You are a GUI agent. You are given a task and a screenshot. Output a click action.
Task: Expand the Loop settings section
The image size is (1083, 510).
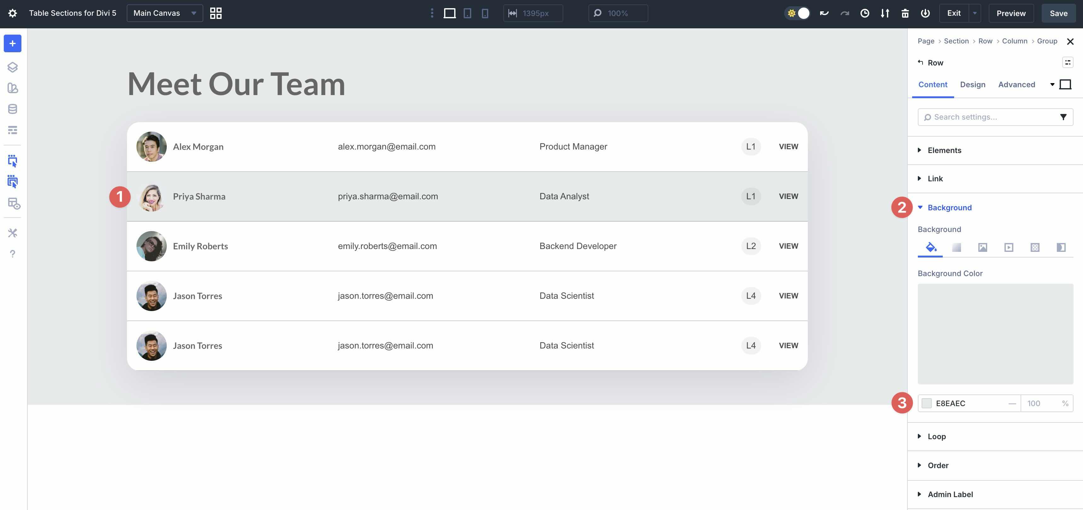click(936, 436)
